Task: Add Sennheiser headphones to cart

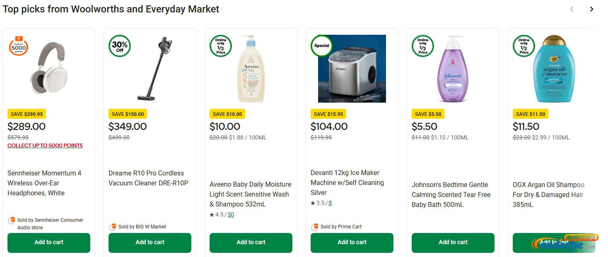Action: coord(49,243)
